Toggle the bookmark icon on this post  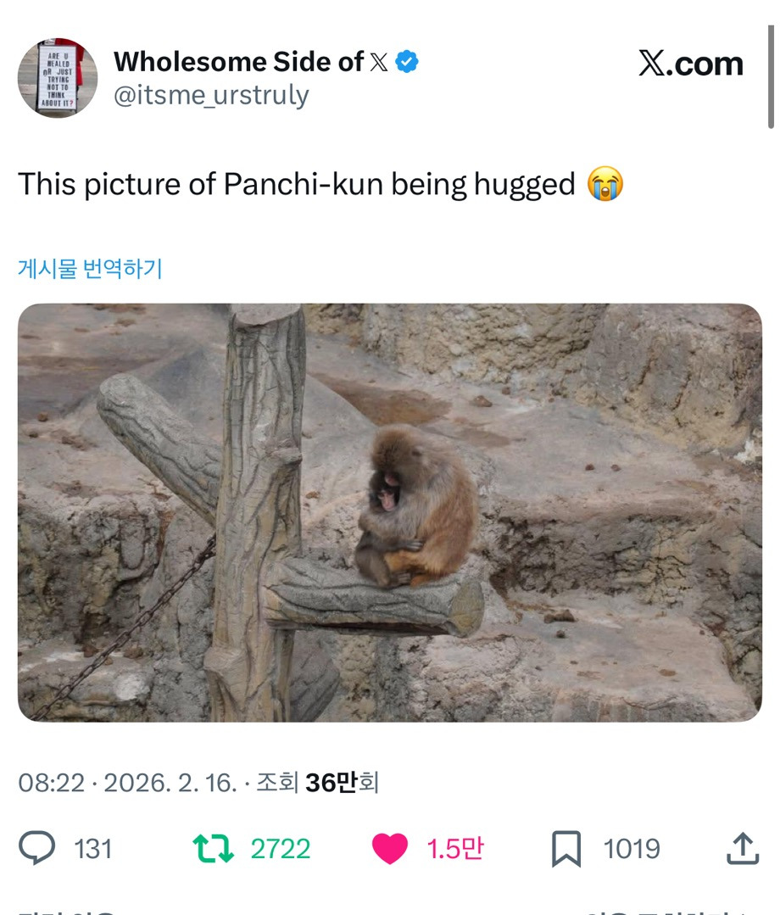tap(566, 848)
